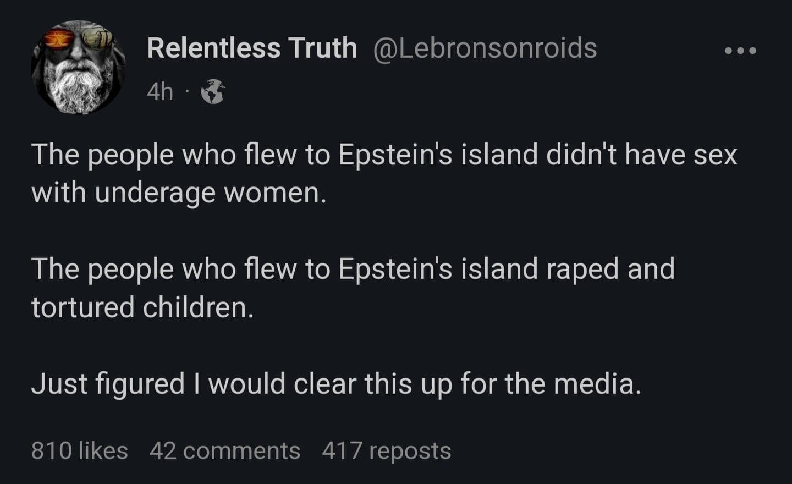Show the 417 reposts list
Screen dimensions: 792x484
pyautogui.click(x=386, y=451)
